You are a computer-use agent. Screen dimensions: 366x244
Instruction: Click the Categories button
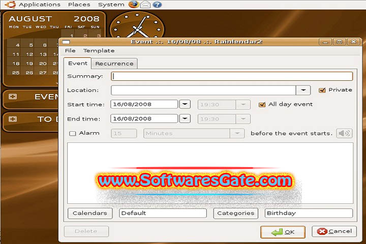click(235, 213)
